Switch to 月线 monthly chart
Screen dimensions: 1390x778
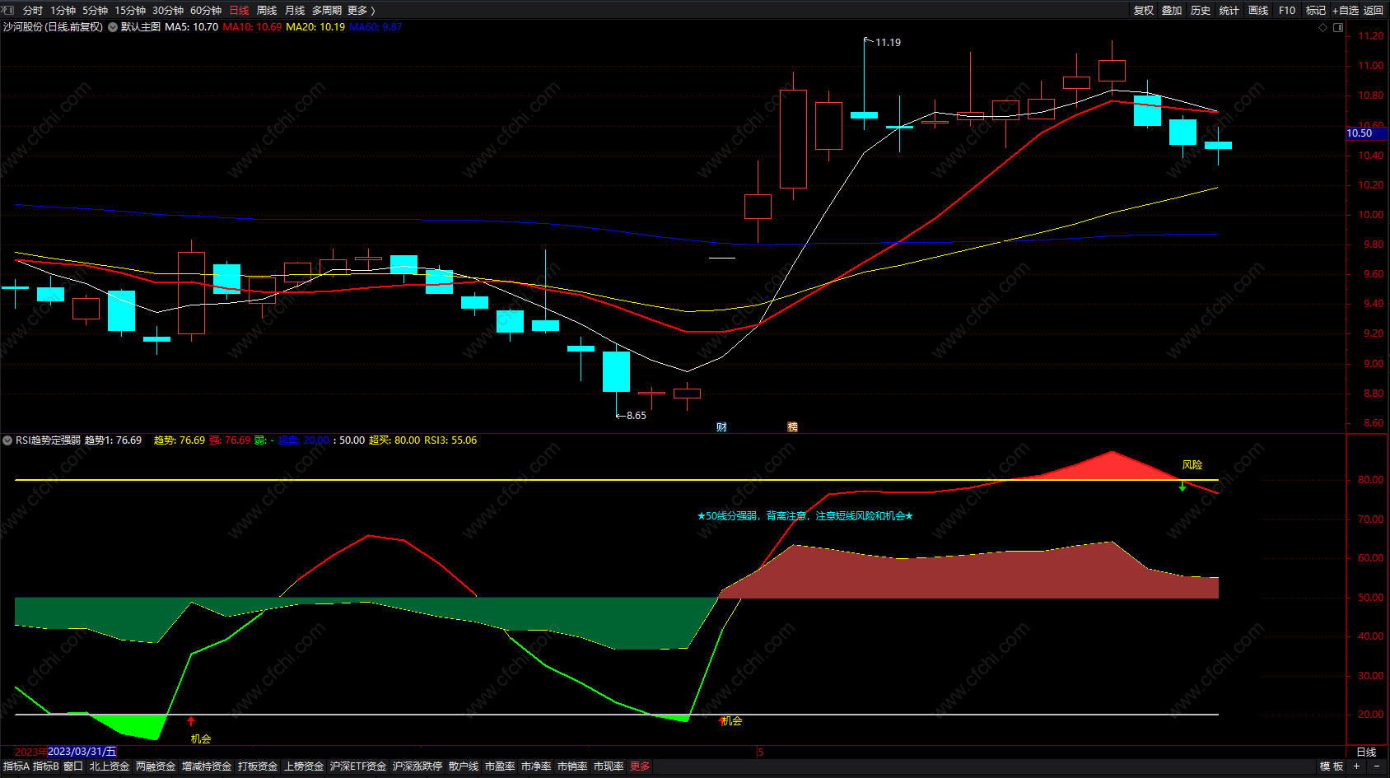(x=295, y=11)
